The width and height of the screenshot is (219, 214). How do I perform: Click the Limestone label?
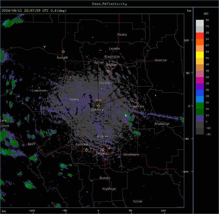point(39,90)
